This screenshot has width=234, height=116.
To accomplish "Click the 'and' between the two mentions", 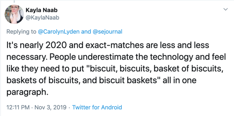I will (86, 32).
